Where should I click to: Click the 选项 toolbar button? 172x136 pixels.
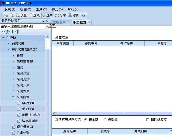tap(34, 15)
